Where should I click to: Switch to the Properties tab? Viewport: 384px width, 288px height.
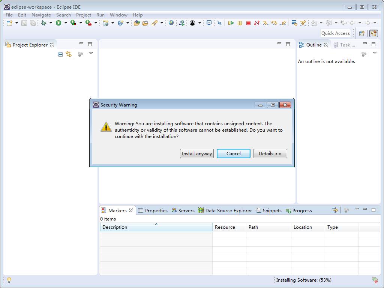tap(153, 211)
